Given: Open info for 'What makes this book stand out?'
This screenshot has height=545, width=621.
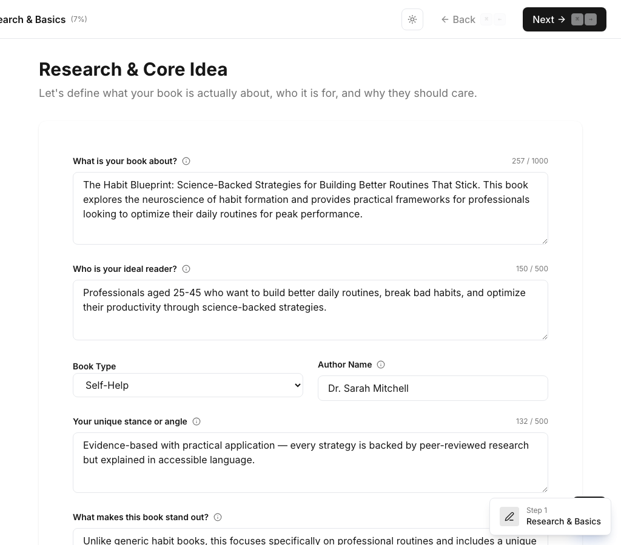Looking at the screenshot, I should click(218, 517).
